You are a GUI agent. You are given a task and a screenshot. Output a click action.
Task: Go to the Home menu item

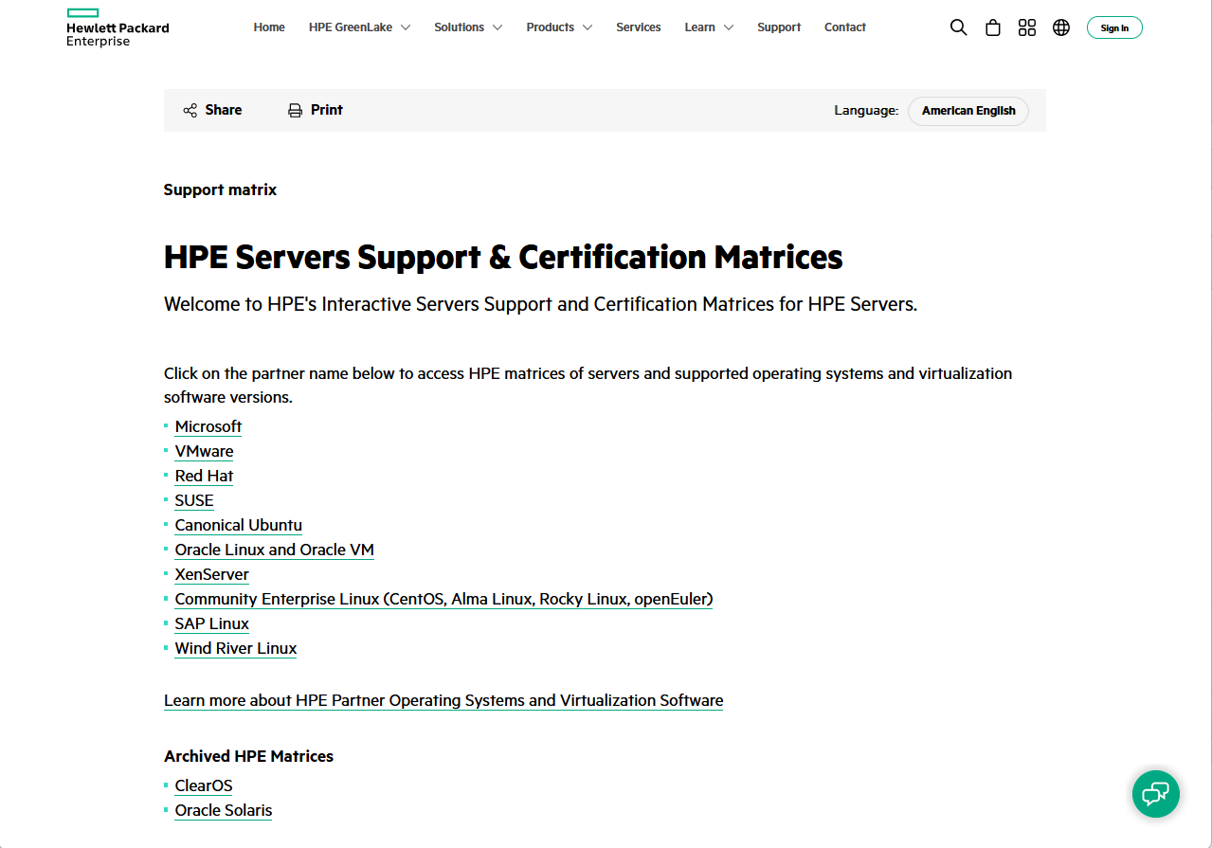coord(269,27)
